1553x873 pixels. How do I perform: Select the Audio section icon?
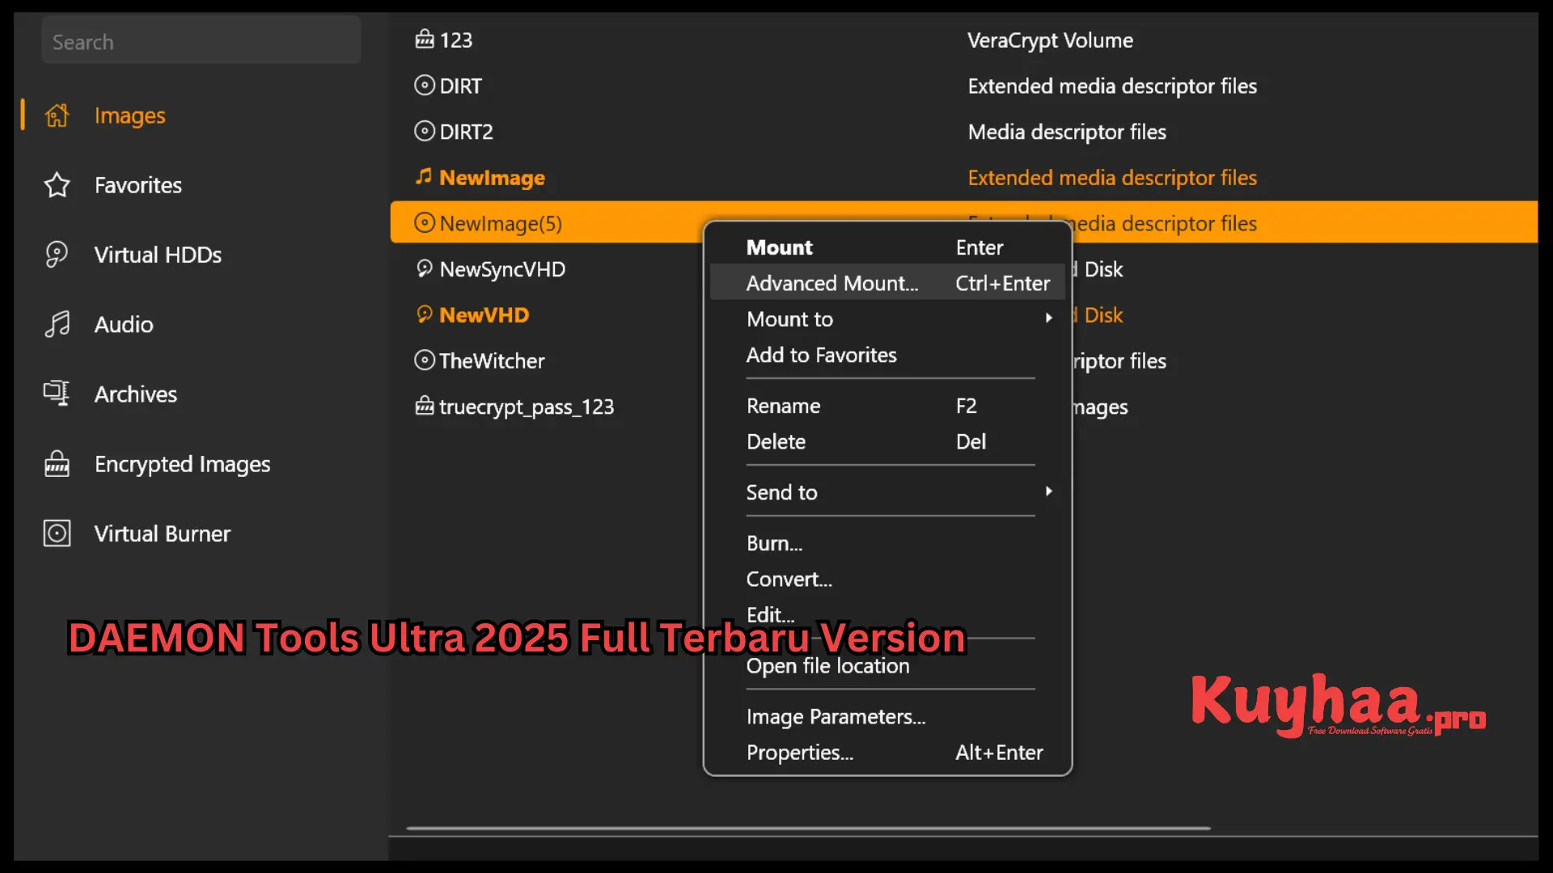pos(57,323)
